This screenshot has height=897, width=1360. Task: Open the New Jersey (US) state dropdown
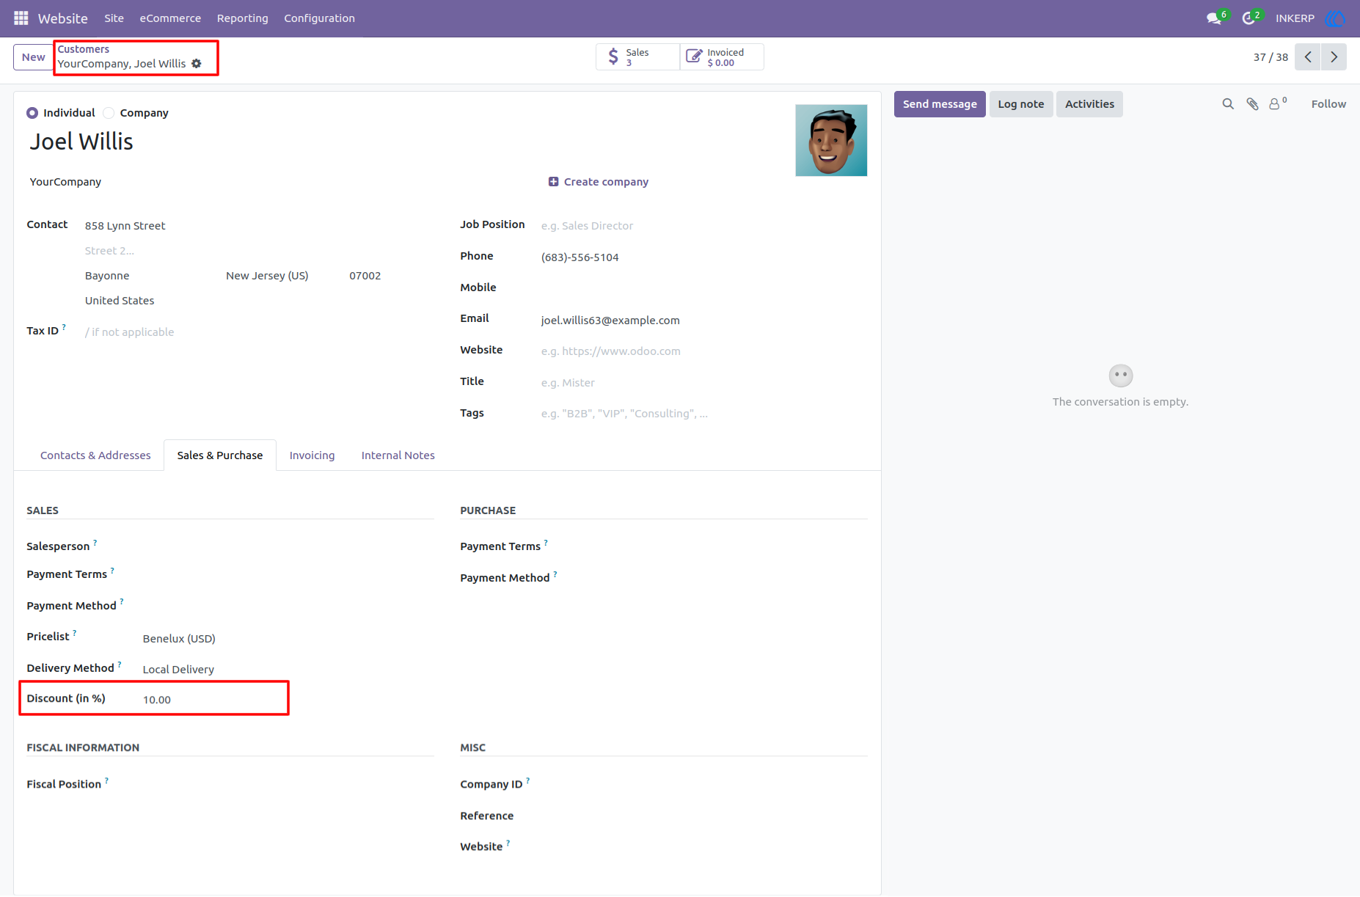click(282, 276)
